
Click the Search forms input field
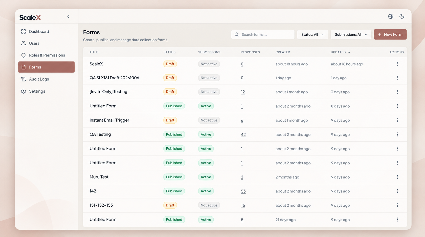[263, 34]
